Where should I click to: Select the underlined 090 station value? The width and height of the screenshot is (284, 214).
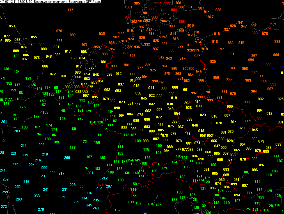123,127
